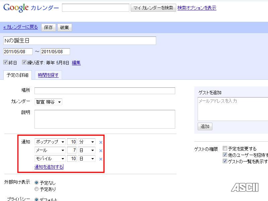Click the マイ カレンダーを検索 button
Screen dimensions: 268x201
(153, 8)
